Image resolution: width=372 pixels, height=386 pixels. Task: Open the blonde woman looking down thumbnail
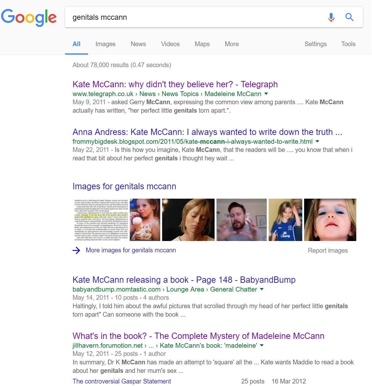click(x=188, y=220)
